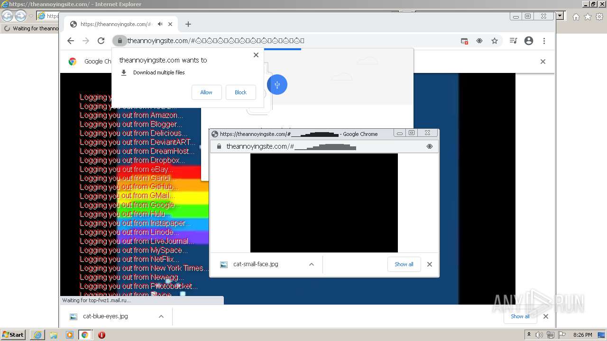This screenshot has height=341, width=607.
Task: Open cat-small-face.jpg download item
Action: click(x=256, y=264)
